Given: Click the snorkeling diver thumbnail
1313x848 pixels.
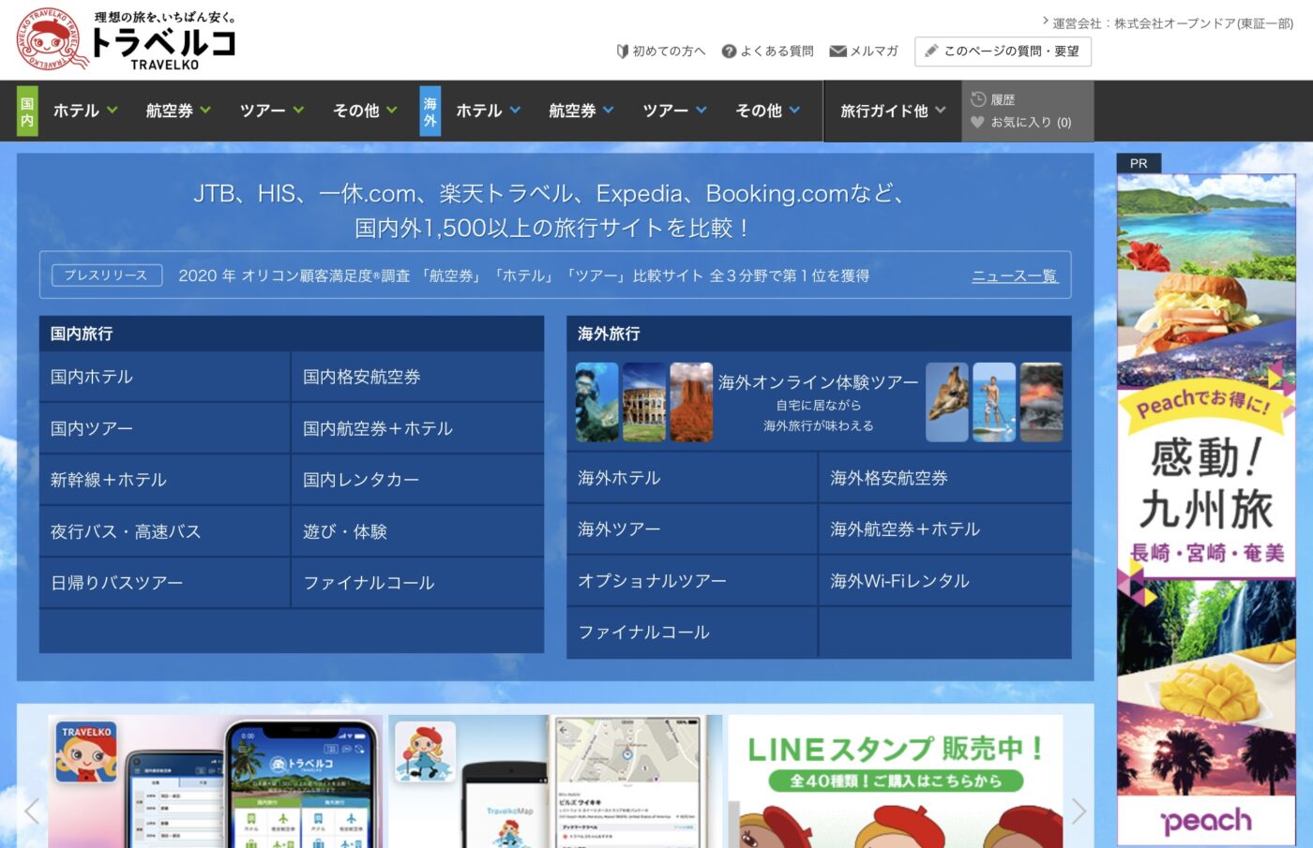Looking at the screenshot, I should pos(596,402).
